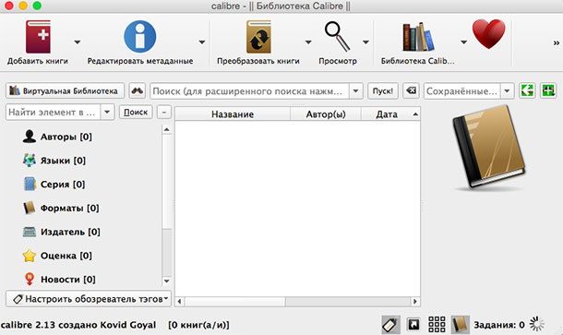Show more toolbar items via chevron

[557, 43]
